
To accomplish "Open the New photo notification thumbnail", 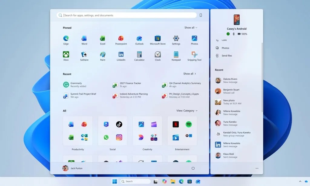I will 218,102.
